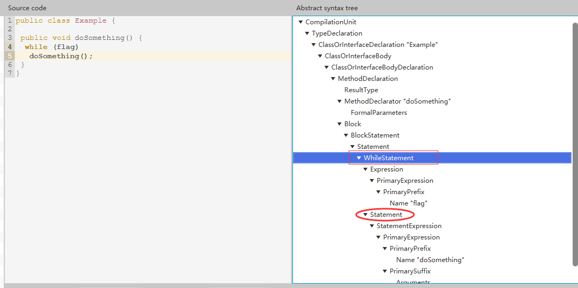The height and width of the screenshot is (288, 578).
Task: Collapse the StatementExpression node arrow
Action: coord(371,226)
